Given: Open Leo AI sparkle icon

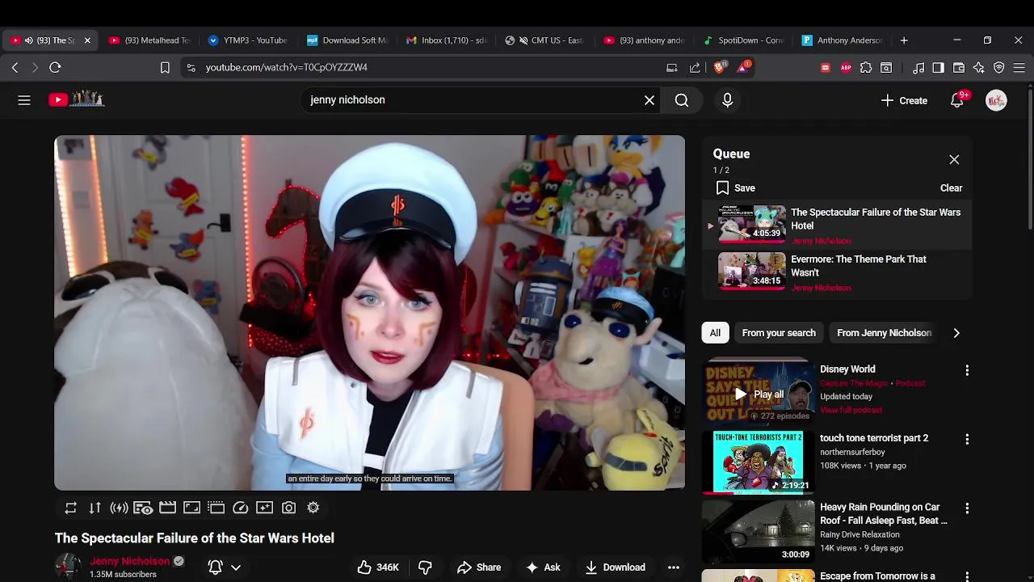Looking at the screenshot, I should [979, 68].
